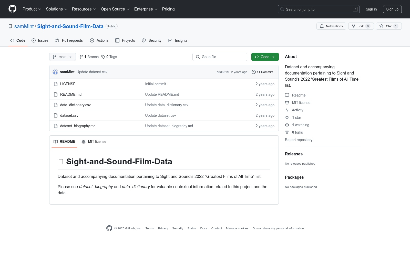Open the Enterprise dropdown
The image size is (410, 256).
tap(146, 9)
